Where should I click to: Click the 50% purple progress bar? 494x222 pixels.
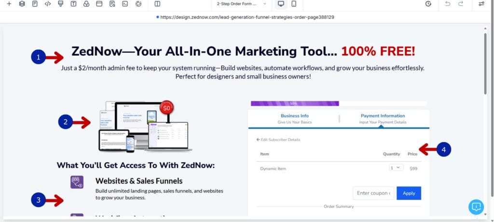pos(295,104)
